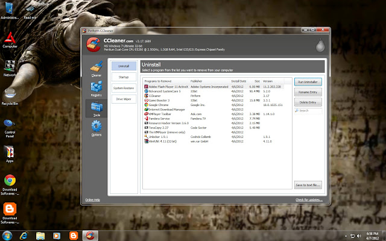Click Check for updates link

pyautogui.click(x=309, y=199)
